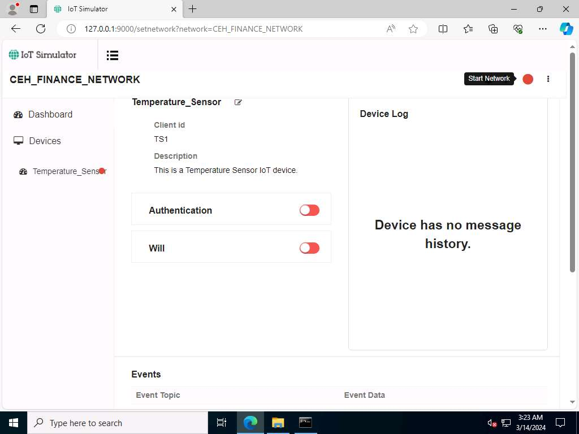Open the Copilot sidebar icon
Screen dimensions: 579x434
(566, 29)
